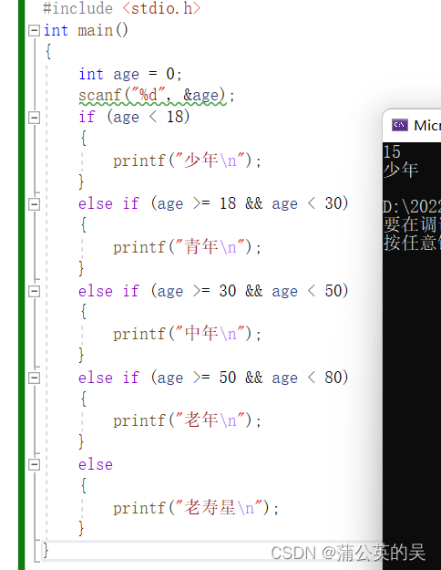Collapse the else if age < 30 block

(x=34, y=204)
